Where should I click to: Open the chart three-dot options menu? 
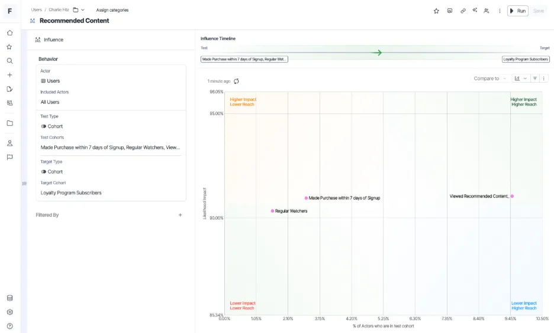point(544,78)
